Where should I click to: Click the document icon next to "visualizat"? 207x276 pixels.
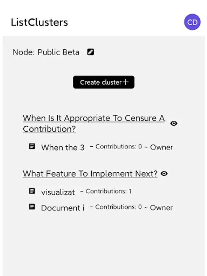[x=32, y=191]
